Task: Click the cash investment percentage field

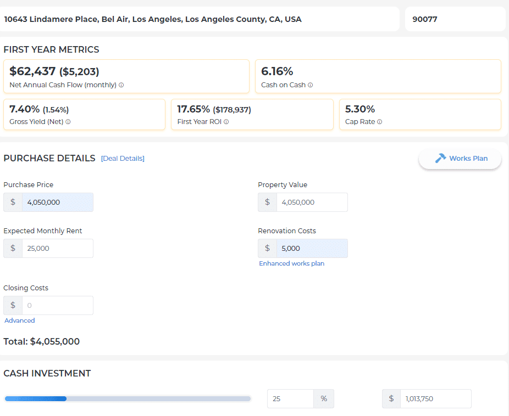Action: [291, 399]
